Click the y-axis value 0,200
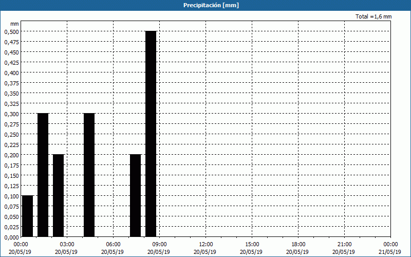The width and height of the screenshot is (411, 257). coord(11,155)
